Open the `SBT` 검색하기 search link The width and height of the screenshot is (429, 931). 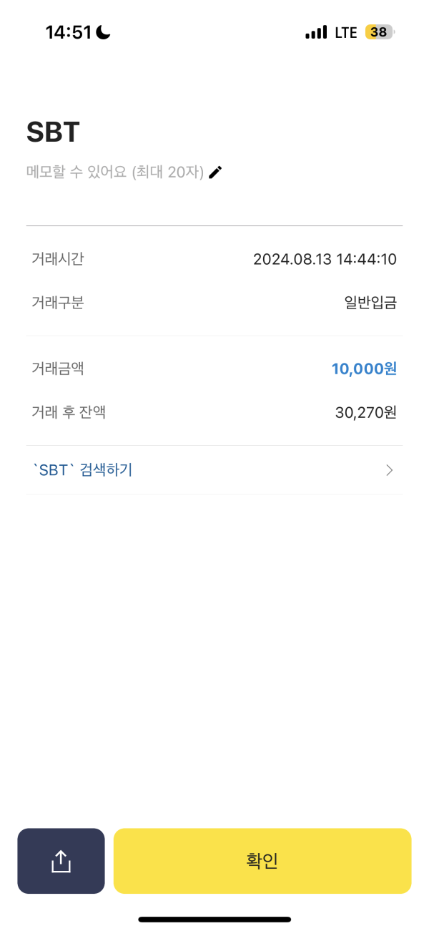(x=82, y=470)
